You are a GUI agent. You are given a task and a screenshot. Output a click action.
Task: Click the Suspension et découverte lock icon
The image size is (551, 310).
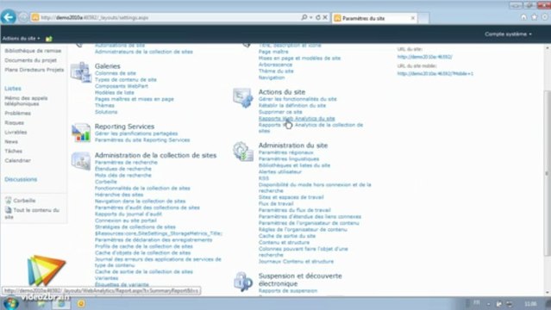pyautogui.click(x=243, y=282)
